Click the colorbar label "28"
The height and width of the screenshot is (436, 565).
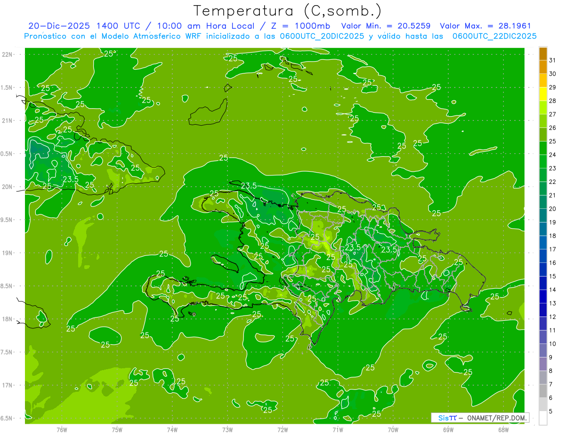[553, 101]
